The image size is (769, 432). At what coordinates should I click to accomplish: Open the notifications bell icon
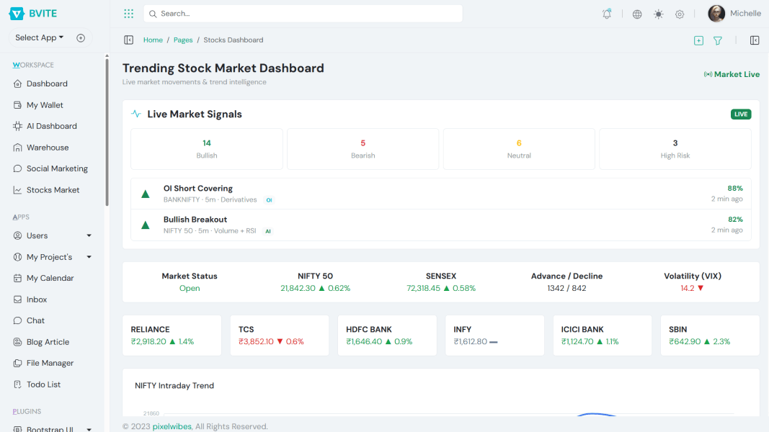click(606, 13)
